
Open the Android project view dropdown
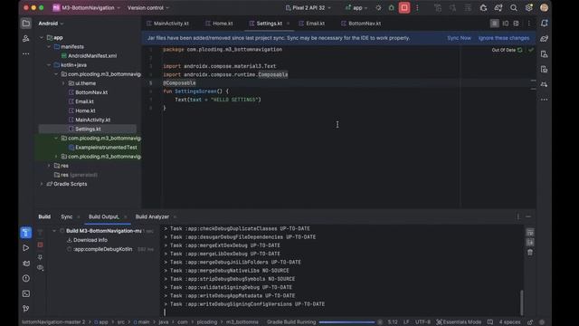pos(51,24)
